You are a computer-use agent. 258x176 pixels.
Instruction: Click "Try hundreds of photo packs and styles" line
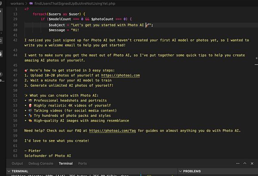(x=72, y=115)
